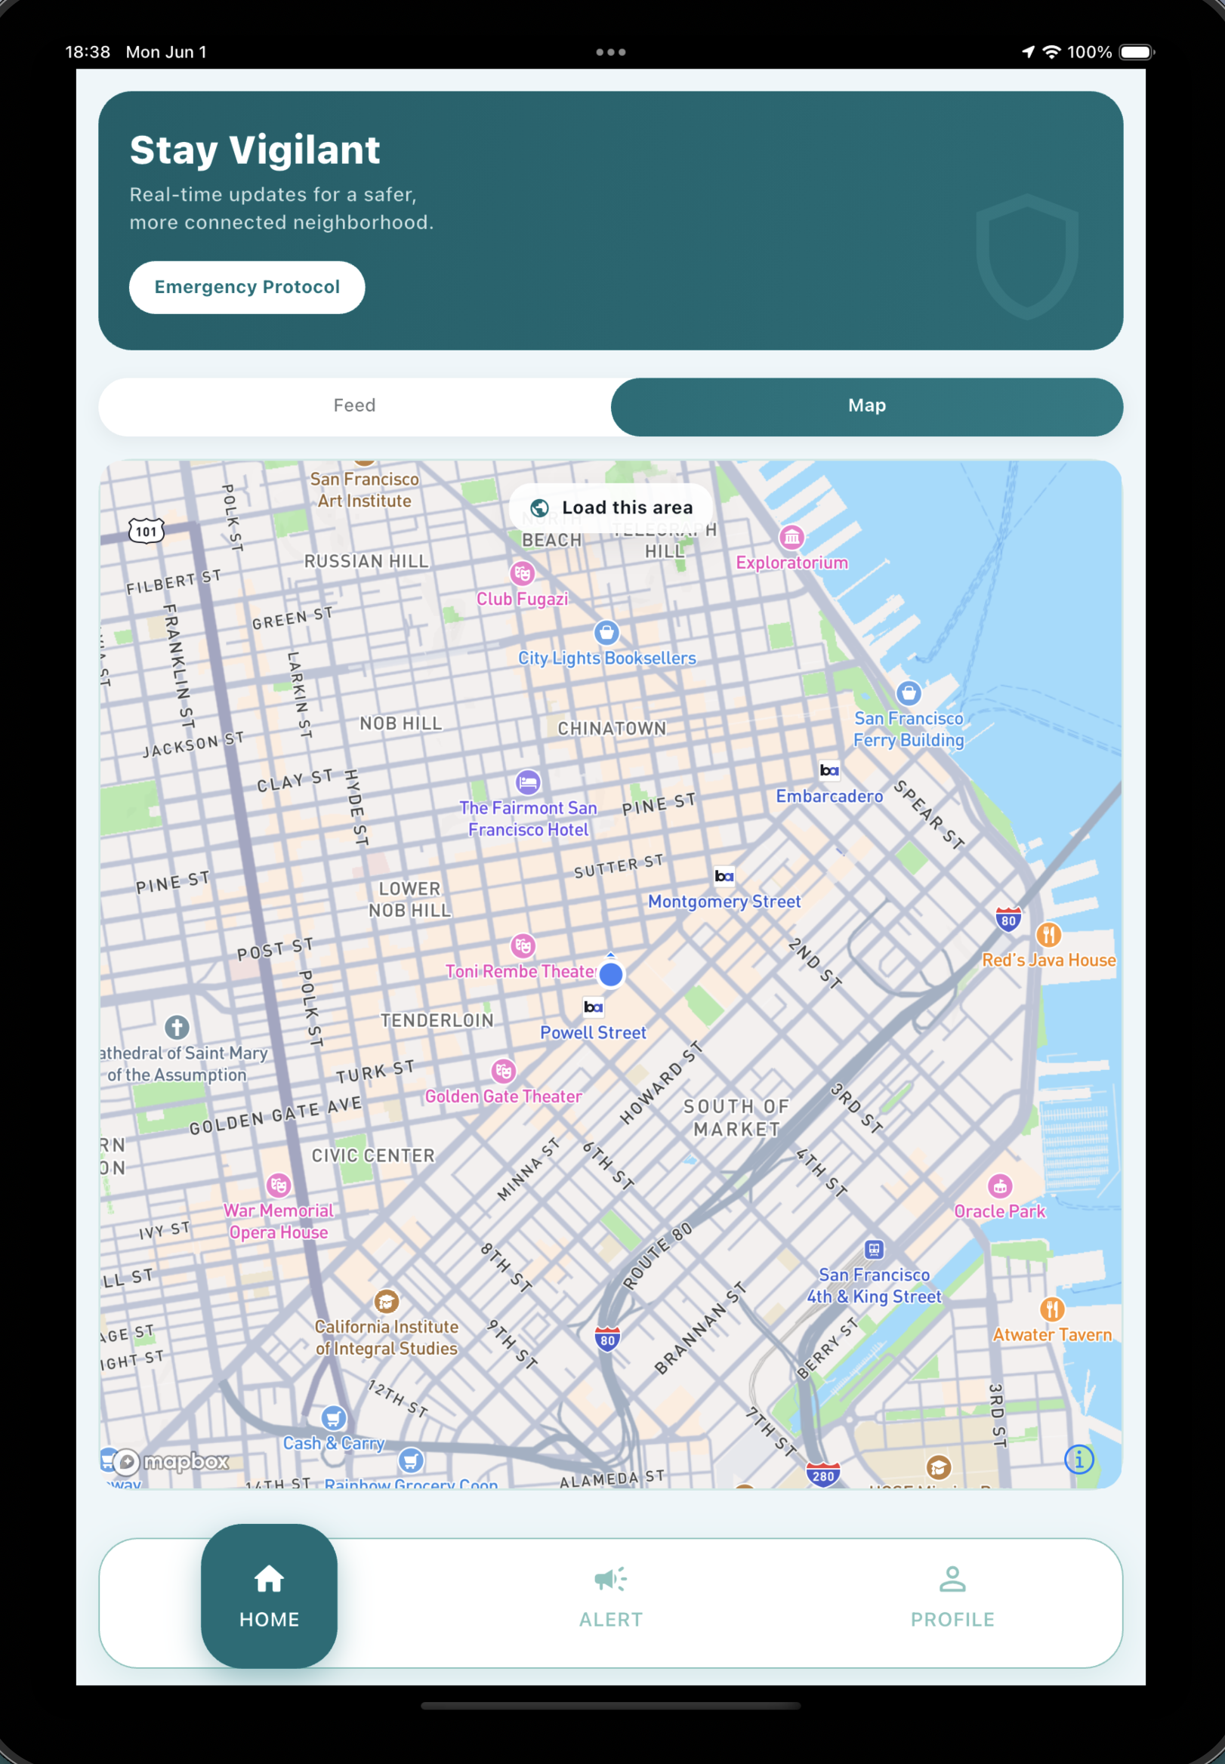The image size is (1225, 1764).
Task: Tap the NOB HILL neighborhood label
Action: (x=401, y=723)
